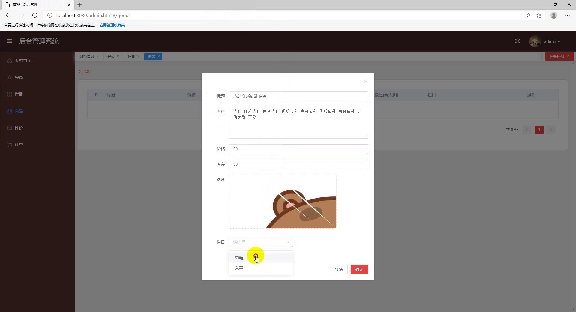The image size is (576, 312).
Task: Select 系统首页 home icon in sidebar
Action: coord(9,61)
